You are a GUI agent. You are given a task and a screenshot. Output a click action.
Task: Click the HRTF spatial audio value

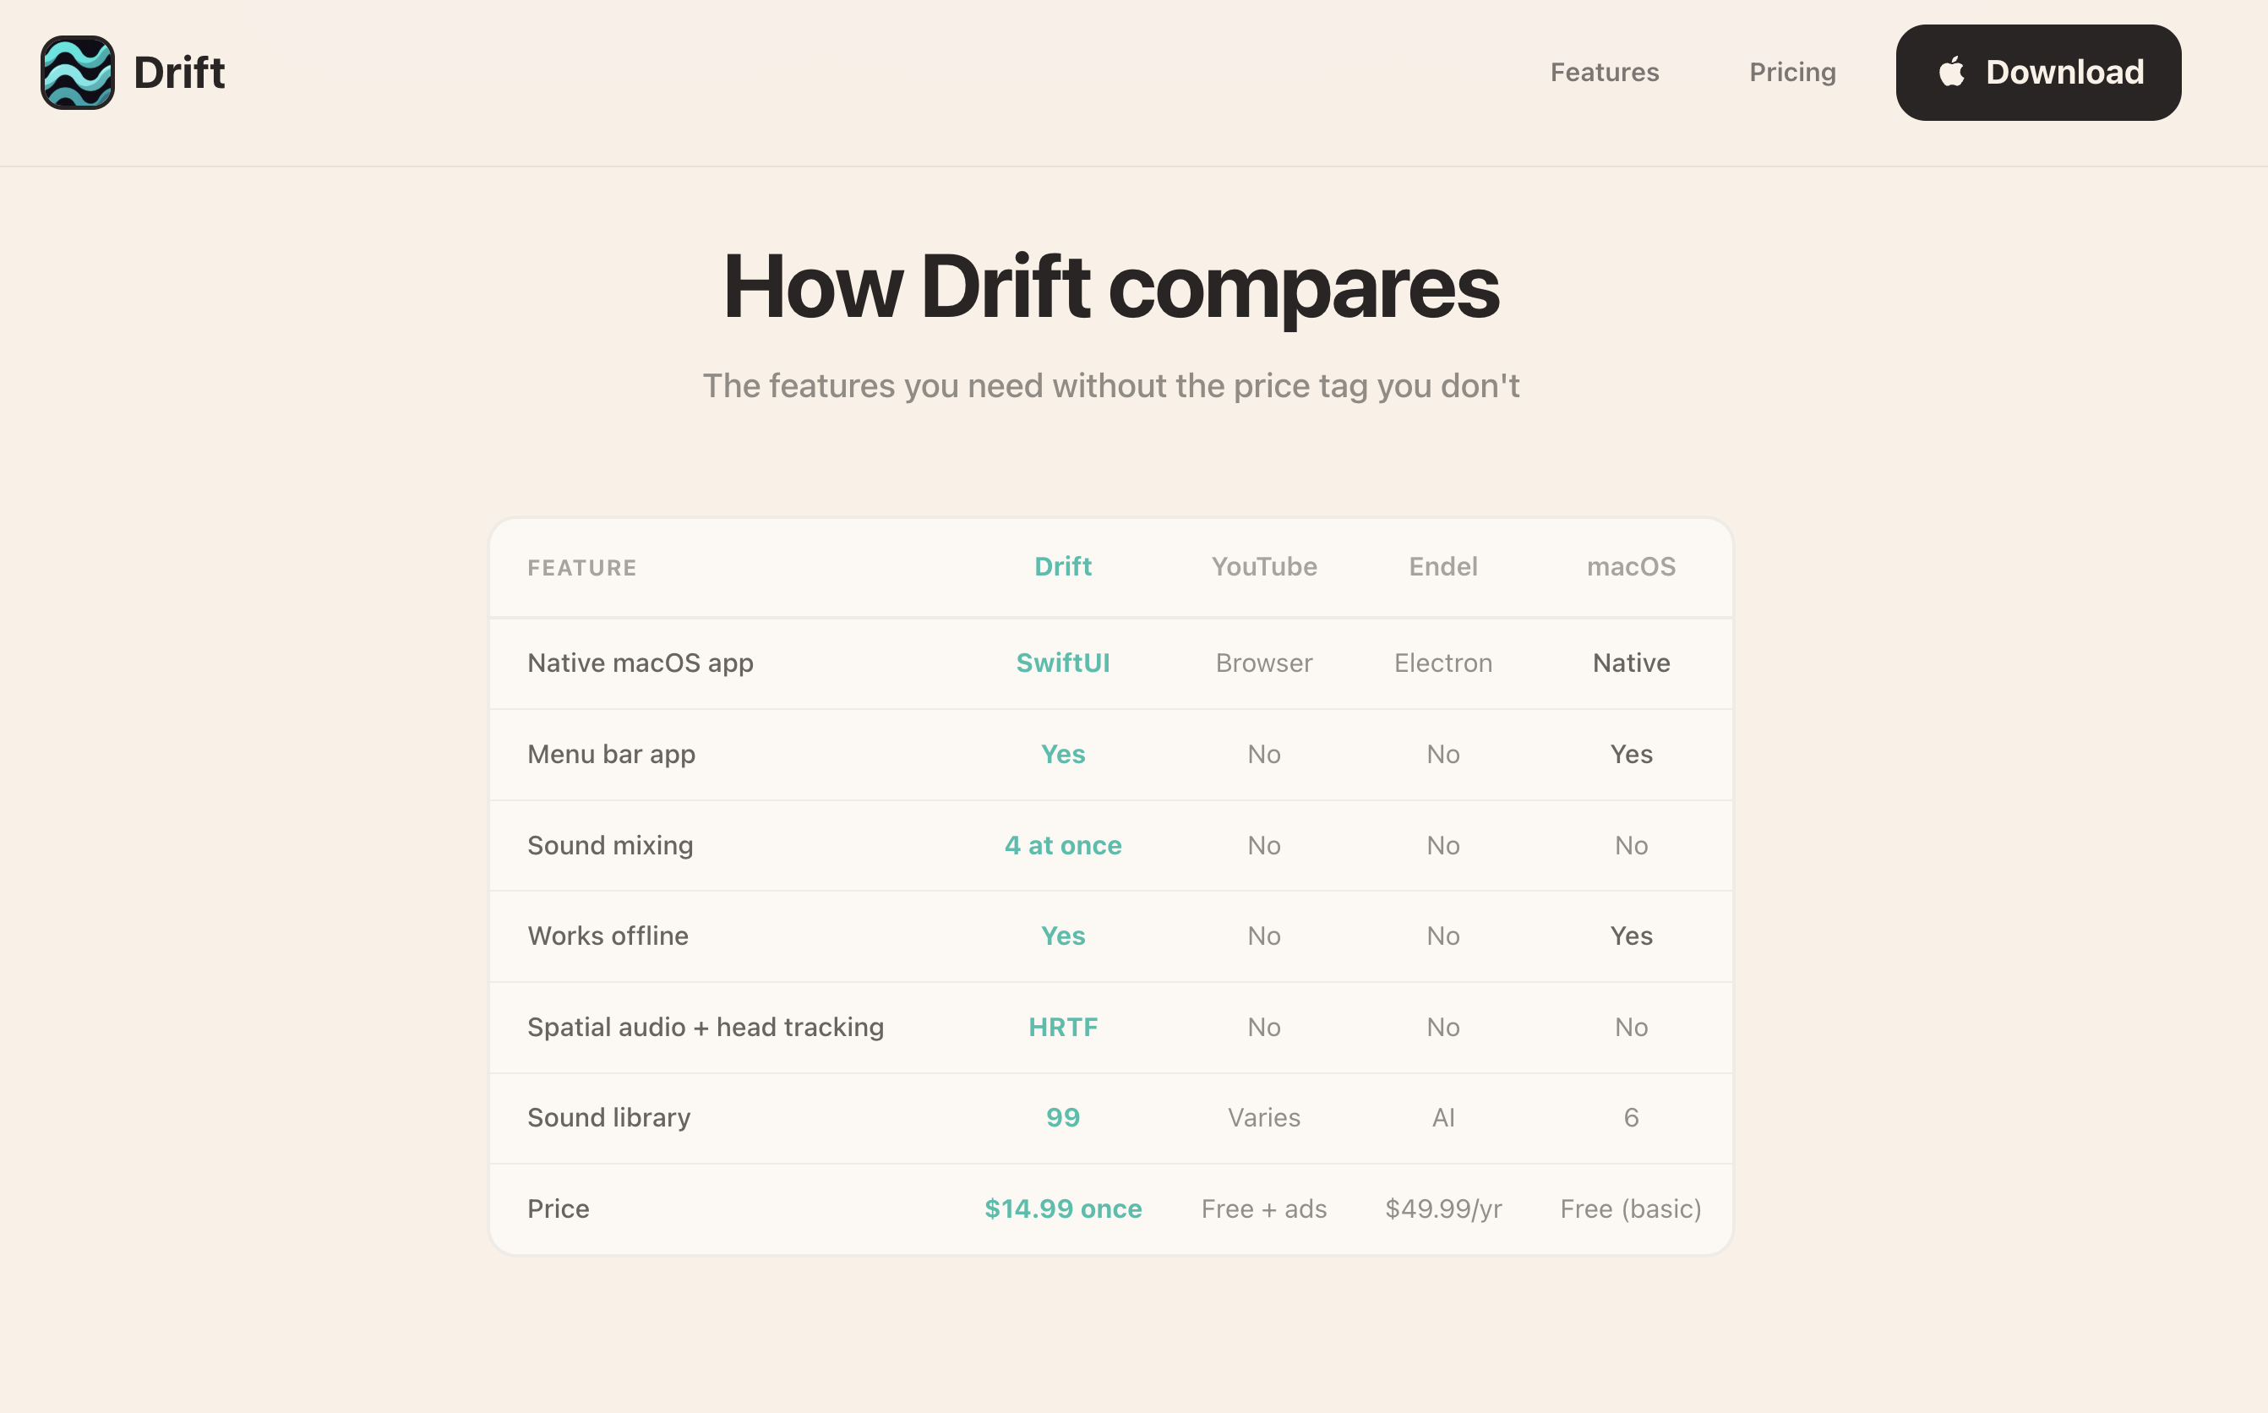(x=1062, y=1027)
